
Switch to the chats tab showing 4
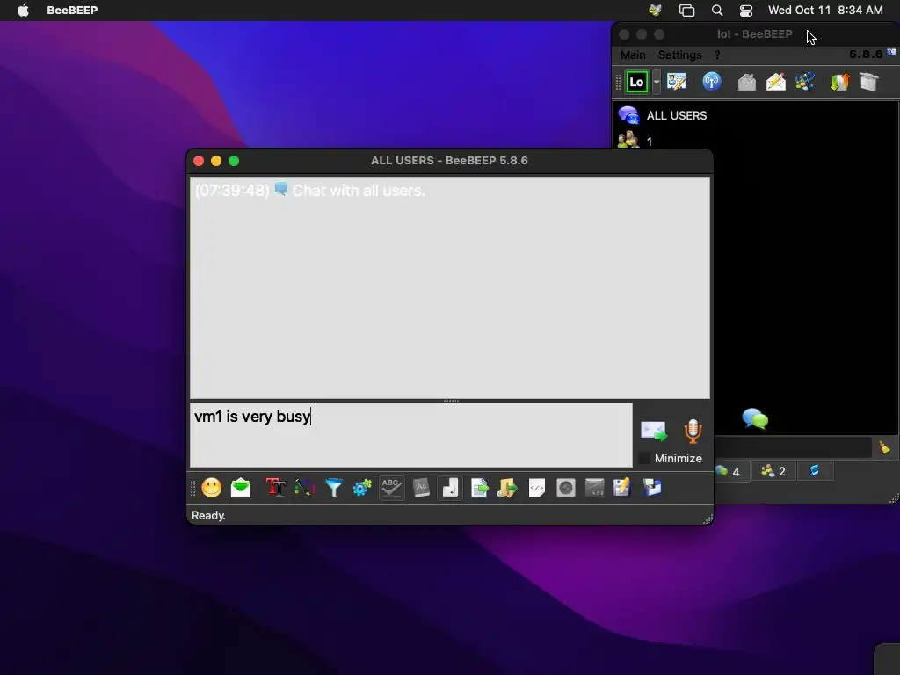(x=729, y=471)
